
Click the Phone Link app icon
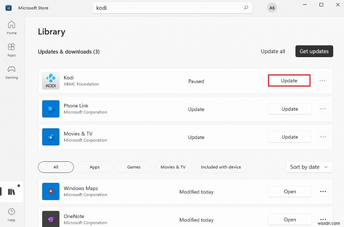pyautogui.click(x=51, y=109)
